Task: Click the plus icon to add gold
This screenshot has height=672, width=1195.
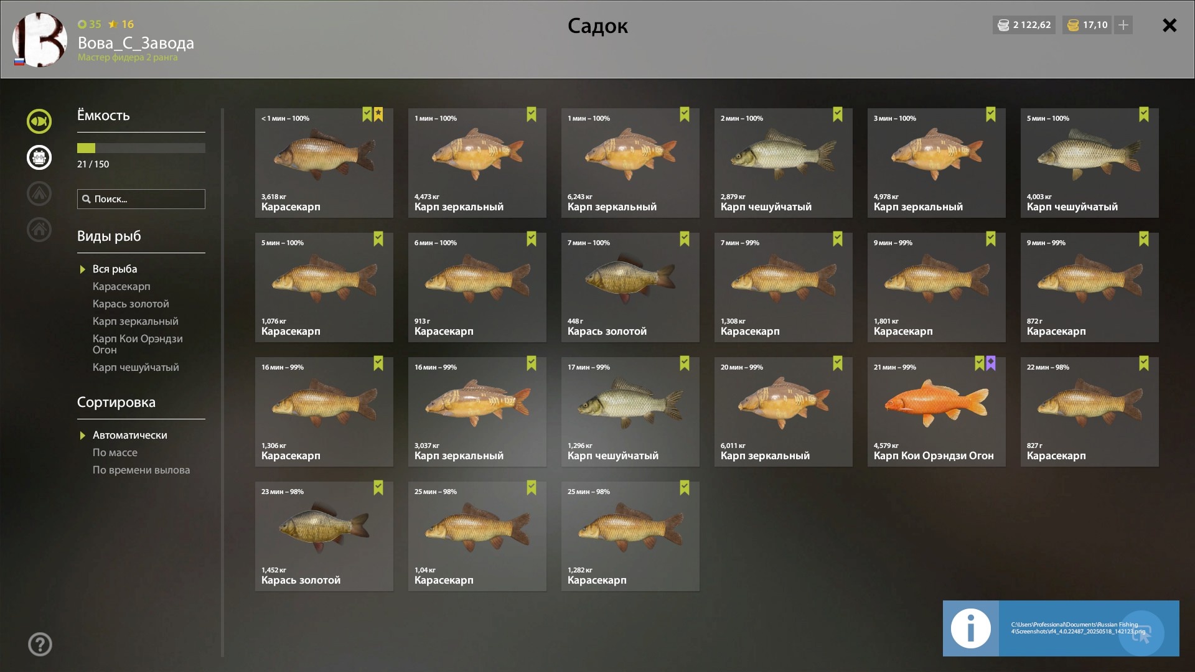Action: pos(1123,25)
